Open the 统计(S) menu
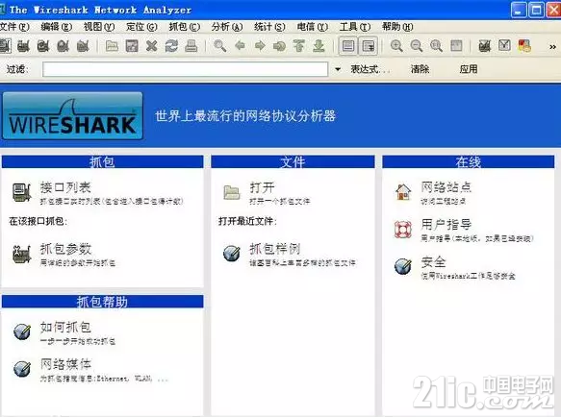This screenshot has height=417, width=561. point(269,27)
